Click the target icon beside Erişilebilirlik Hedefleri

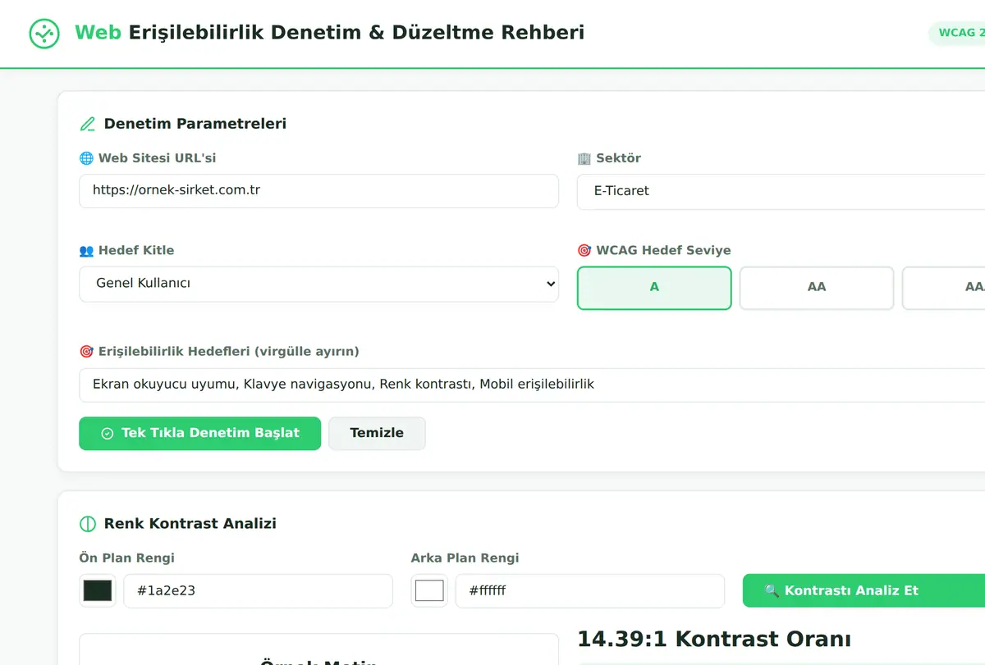86,352
